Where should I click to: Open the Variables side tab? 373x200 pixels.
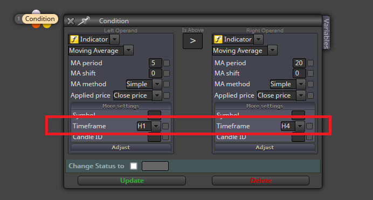[326, 32]
